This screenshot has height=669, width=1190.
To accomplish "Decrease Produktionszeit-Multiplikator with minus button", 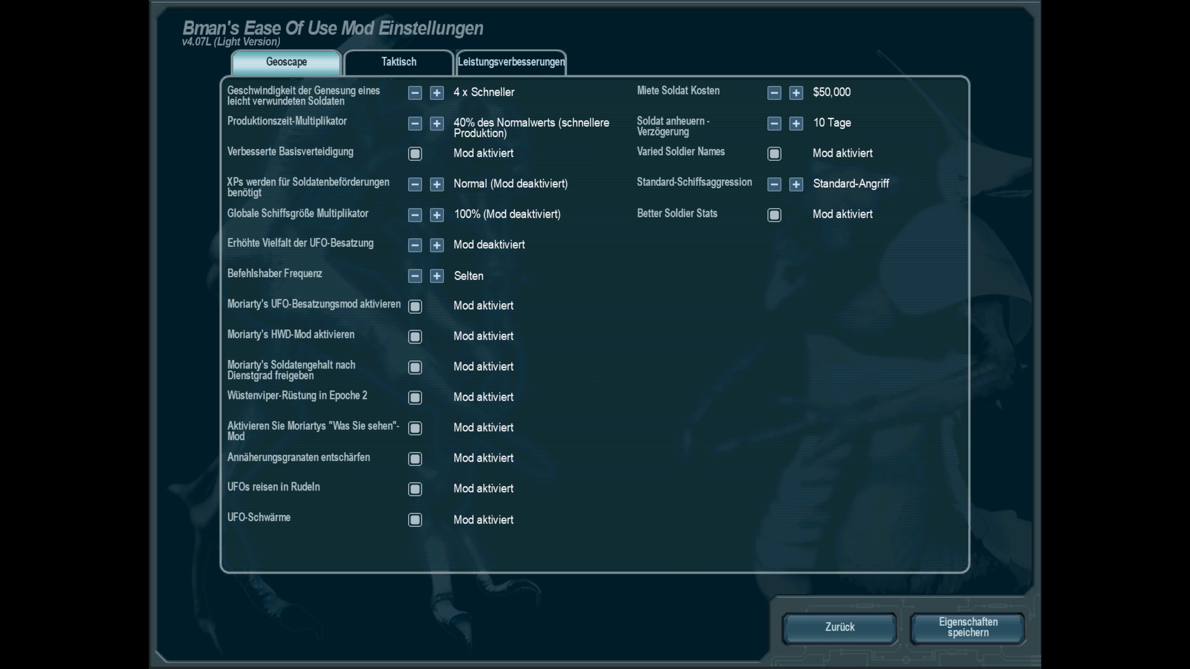I will [415, 124].
